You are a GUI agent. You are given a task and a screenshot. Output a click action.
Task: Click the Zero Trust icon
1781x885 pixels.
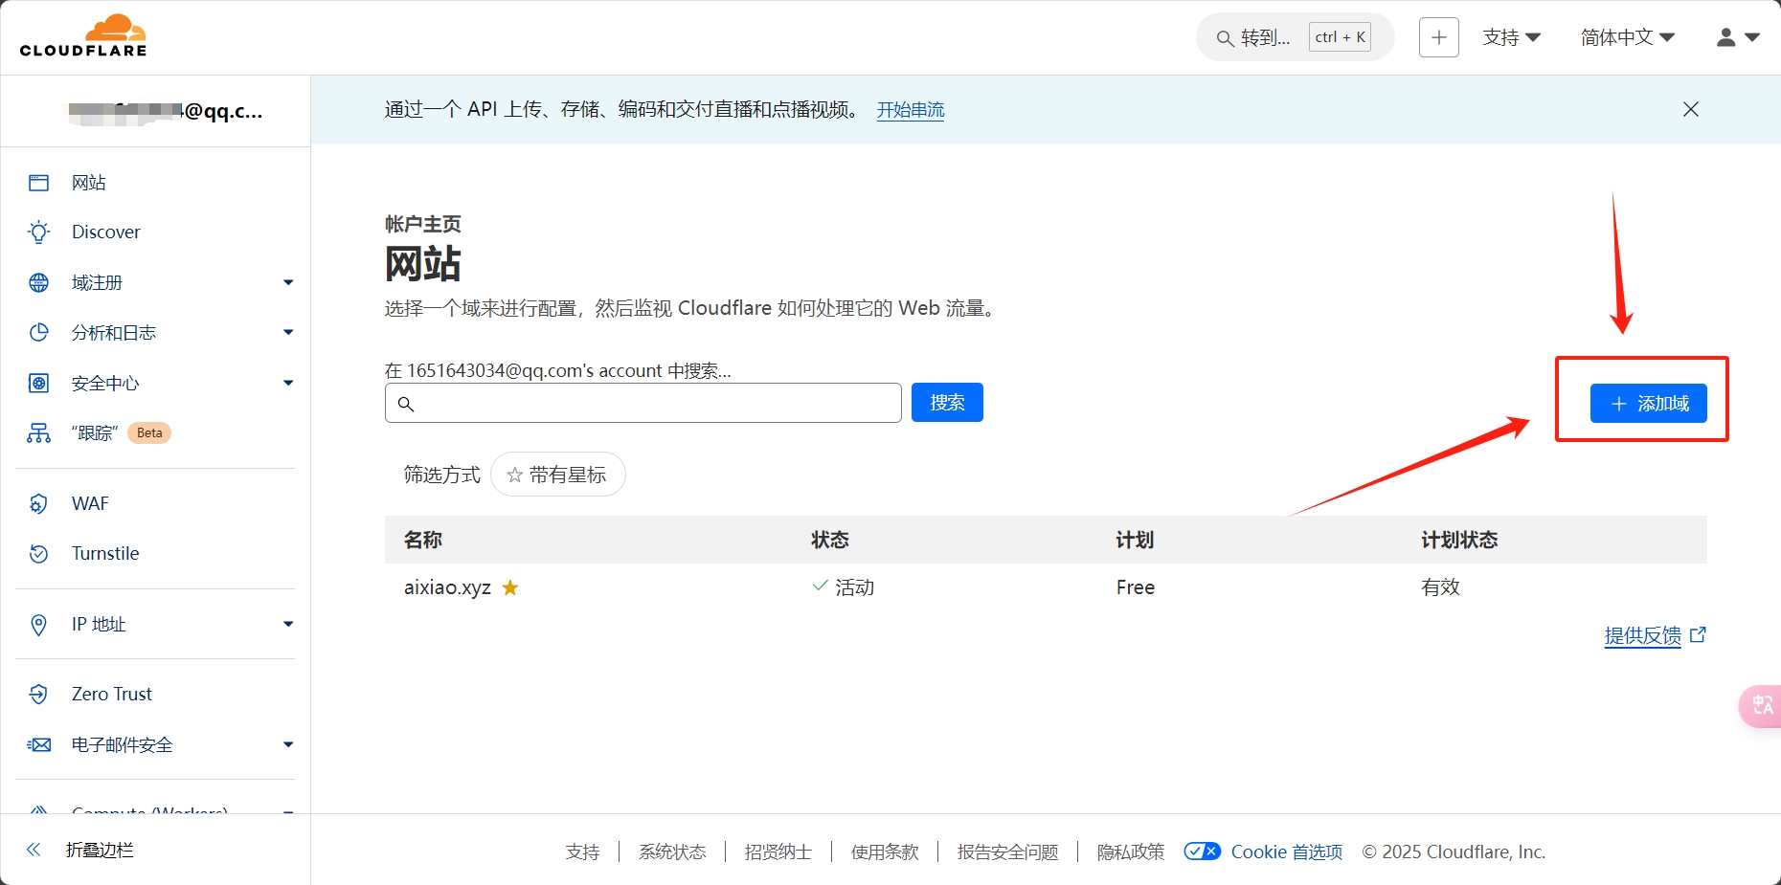point(38,695)
